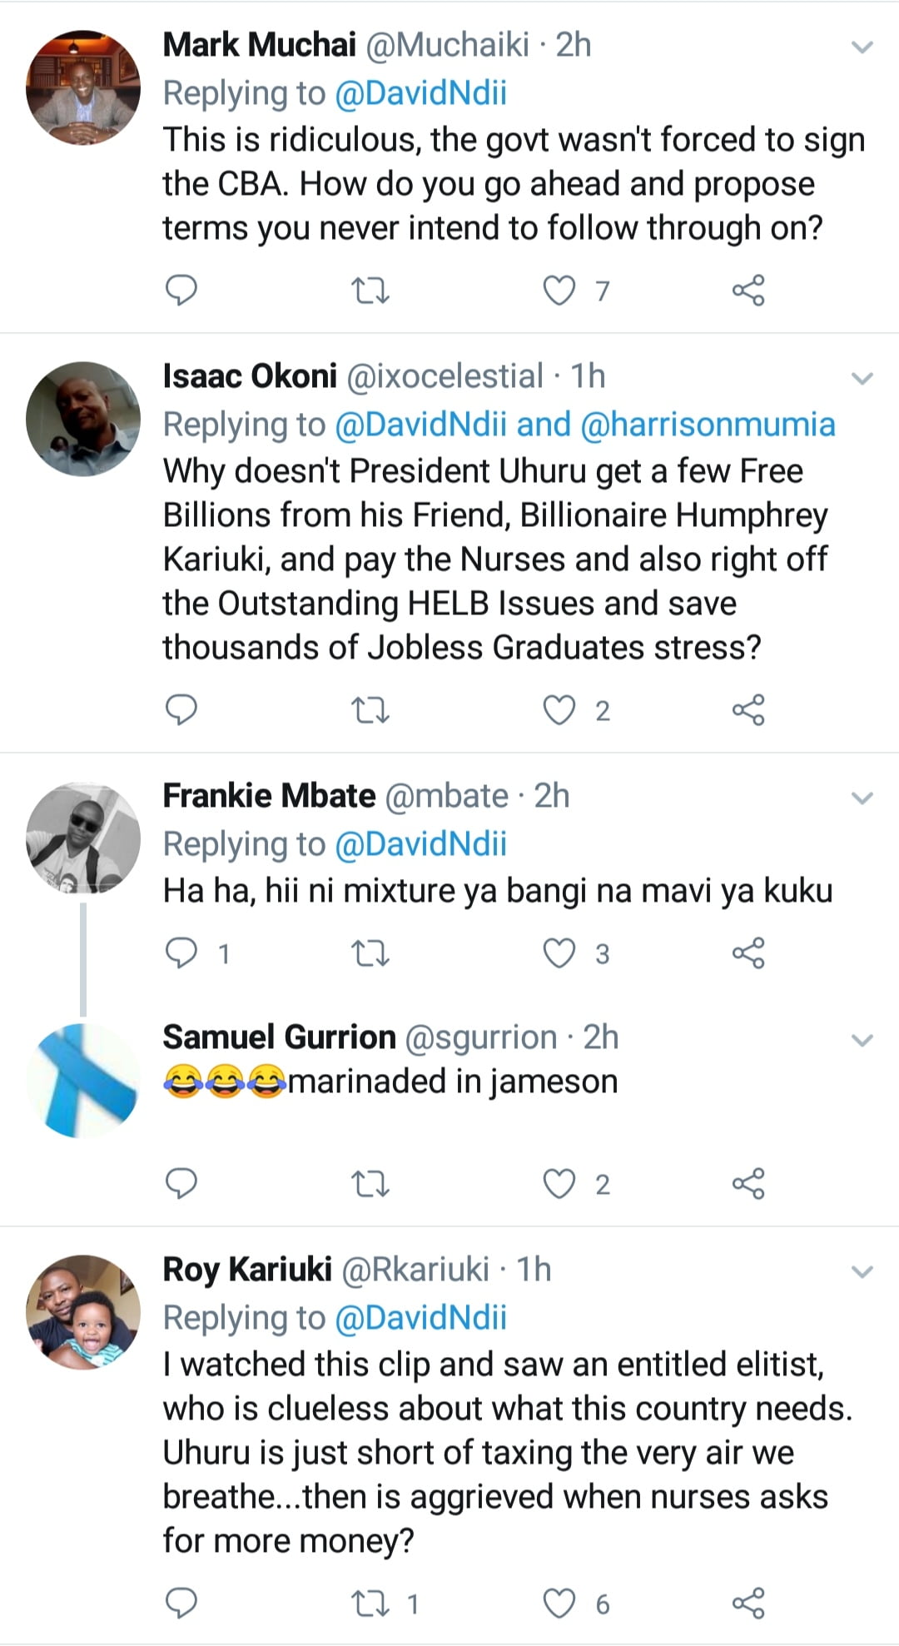The image size is (899, 1646).
Task: Retweet Isaac Okoni's tweet about nurses
Action: (x=370, y=710)
